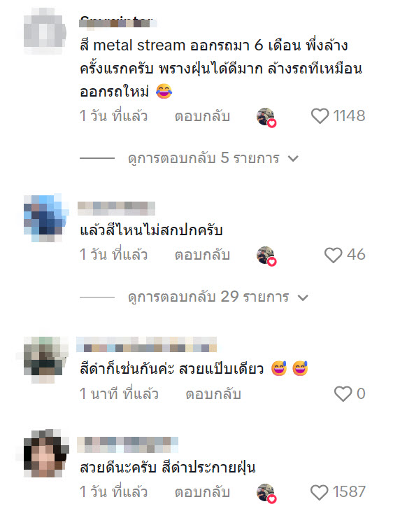
Task: Click the chevron beside 5 รายการ
Action: [x=293, y=159]
